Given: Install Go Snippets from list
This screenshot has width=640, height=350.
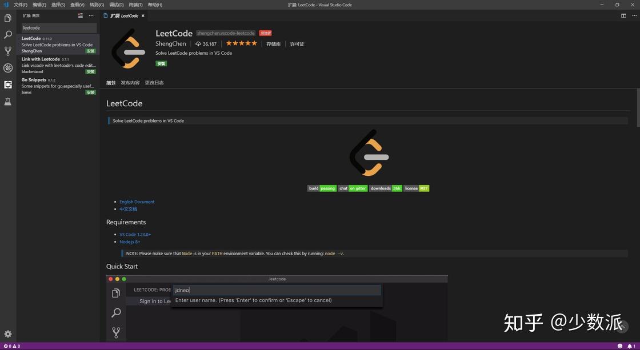Looking at the screenshot, I should (x=91, y=92).
